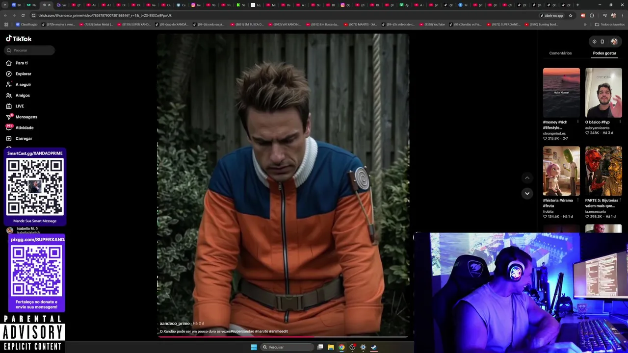Click the Amigos people icon
Image resolution: width=628 pixels, height=353 pixels.
point(9,95)
